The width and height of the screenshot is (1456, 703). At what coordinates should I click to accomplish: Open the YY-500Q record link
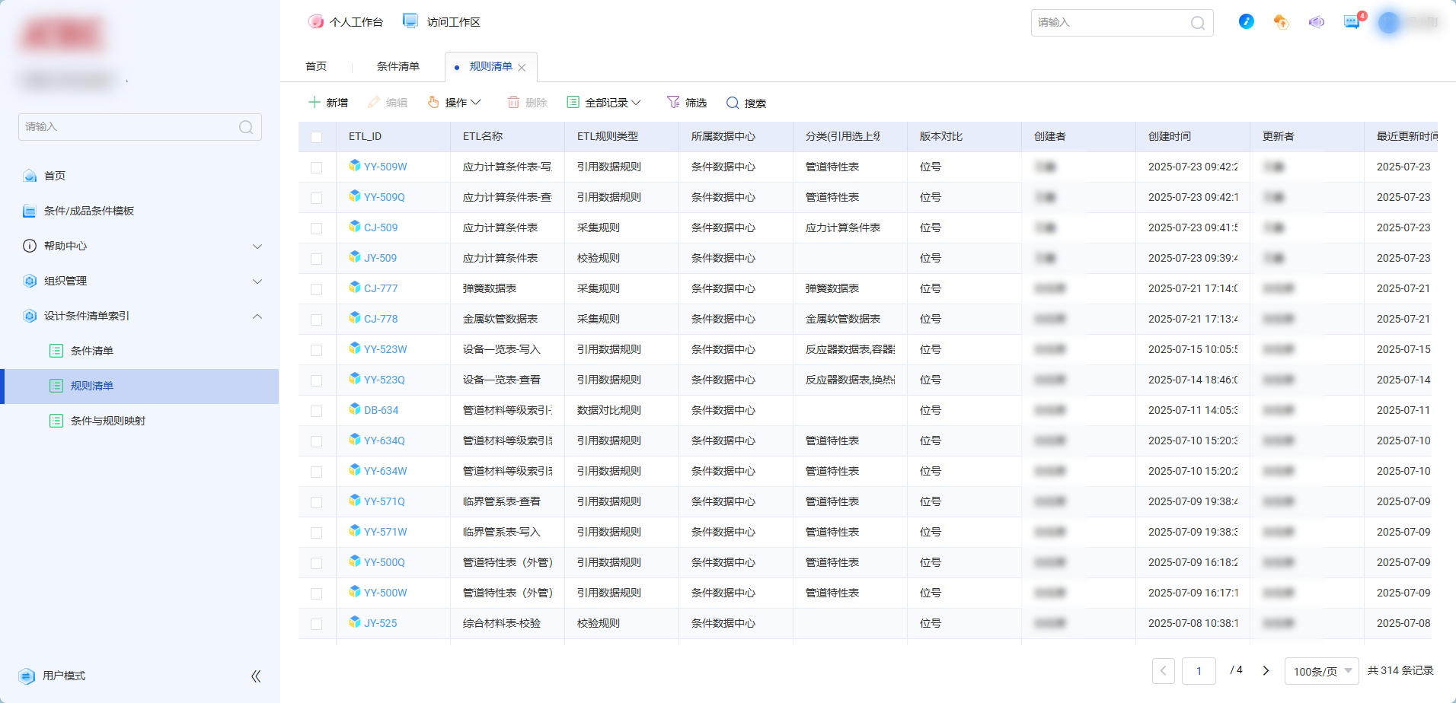pyautogui.click(x=385, y=562)
